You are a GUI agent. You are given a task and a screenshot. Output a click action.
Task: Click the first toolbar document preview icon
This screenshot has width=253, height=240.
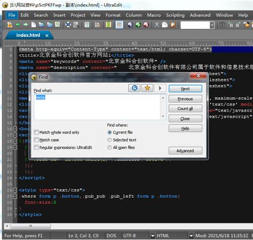tap(9, 25)
